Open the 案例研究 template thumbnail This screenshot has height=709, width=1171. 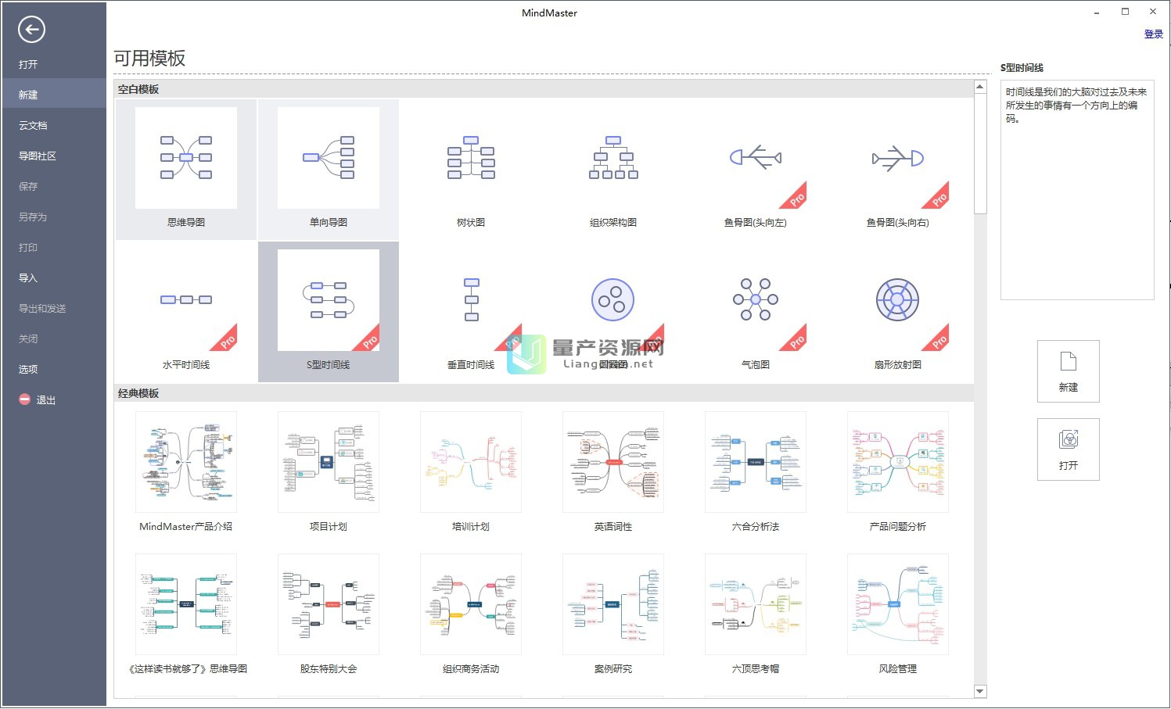pos(613,604)
